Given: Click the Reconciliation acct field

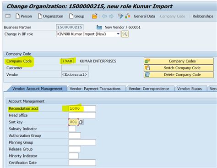Looking at the screenshot, I should coord(82,108).
